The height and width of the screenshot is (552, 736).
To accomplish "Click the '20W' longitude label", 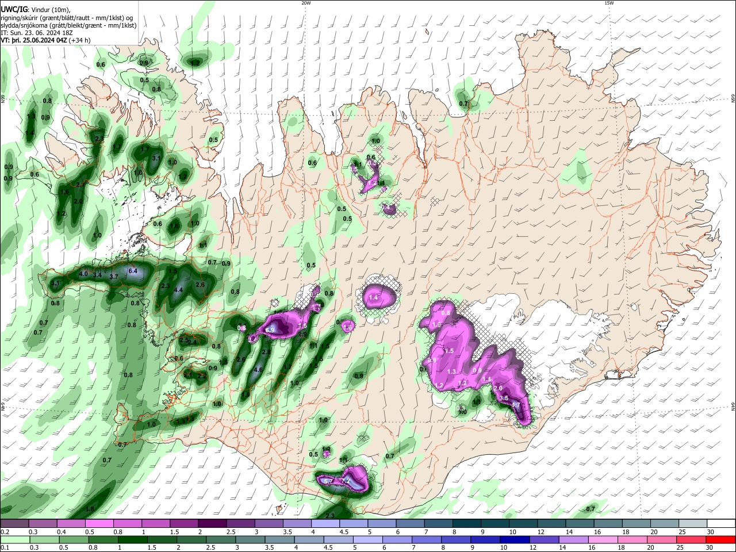I will click(306, 3).
